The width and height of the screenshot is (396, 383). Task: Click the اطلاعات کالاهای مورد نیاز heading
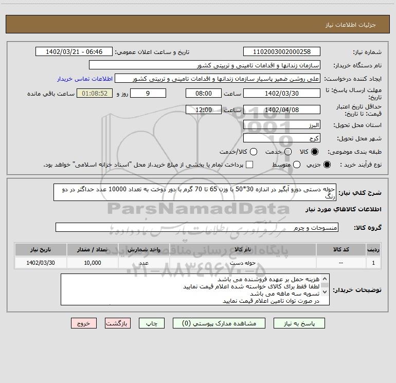point(343,209)
